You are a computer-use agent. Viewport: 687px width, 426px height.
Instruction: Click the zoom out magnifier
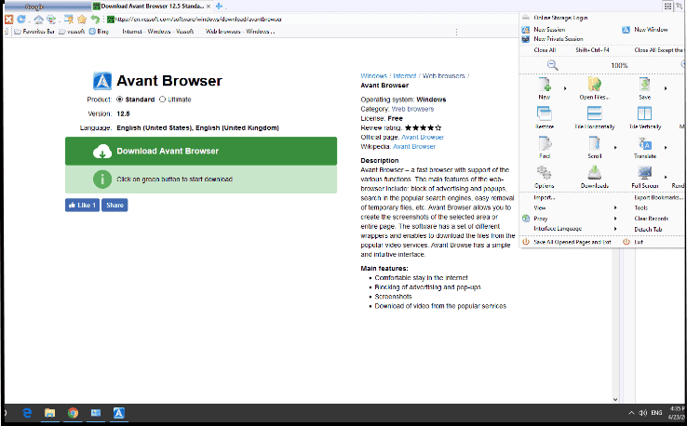pos(552,65)
